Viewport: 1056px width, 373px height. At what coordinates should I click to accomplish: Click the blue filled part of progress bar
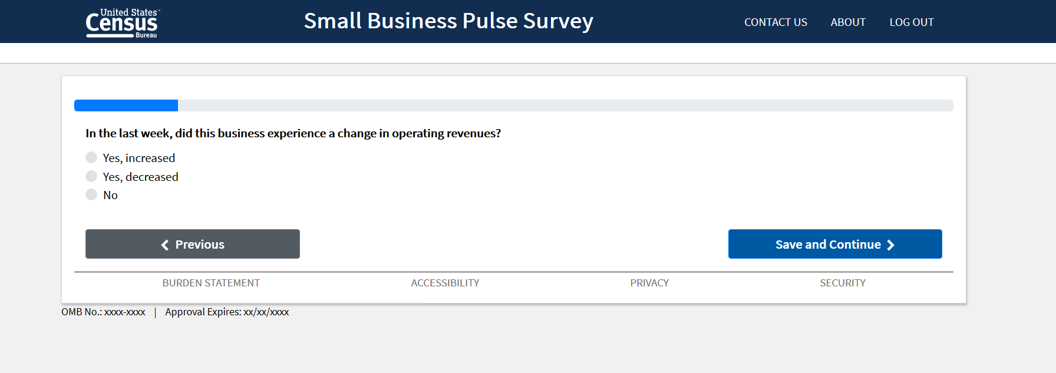click(x=126, y=105)
